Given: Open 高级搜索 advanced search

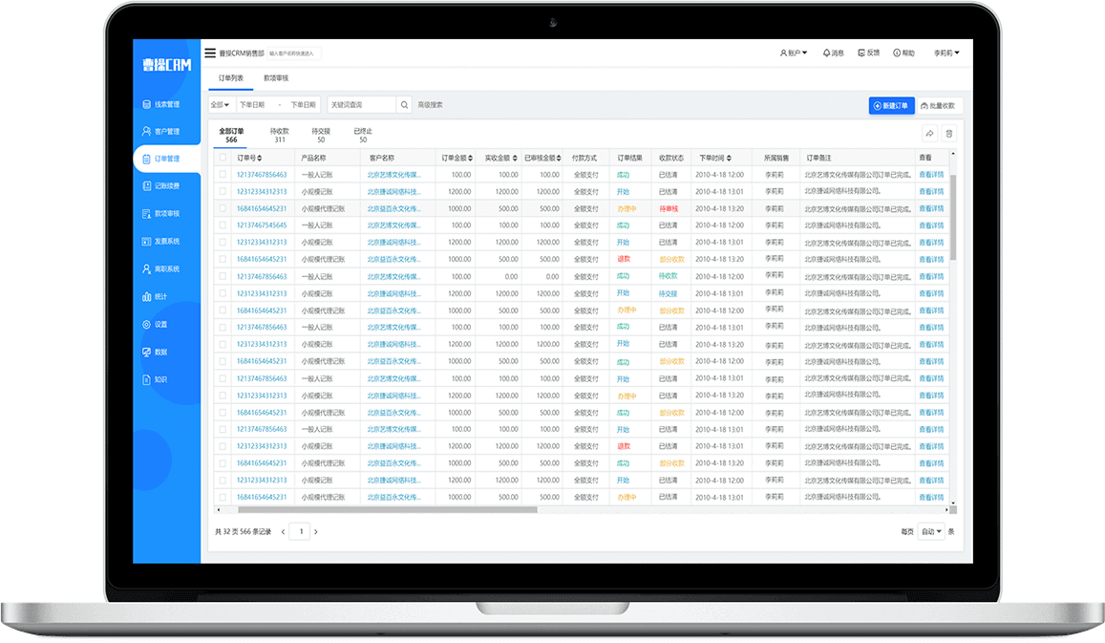Looking at the screenshot, I should [x=431, y=105].
